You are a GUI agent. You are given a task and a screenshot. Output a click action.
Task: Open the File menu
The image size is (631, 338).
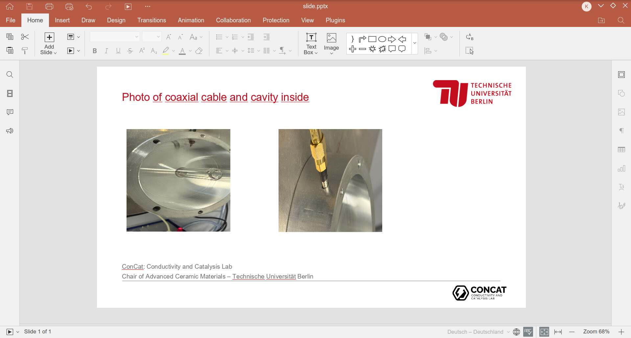(11, 20)
